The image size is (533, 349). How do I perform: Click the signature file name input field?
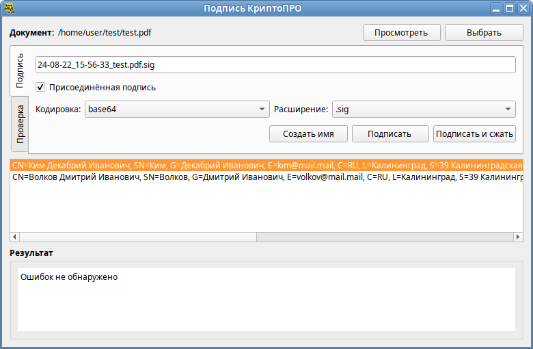coord(275,65)
